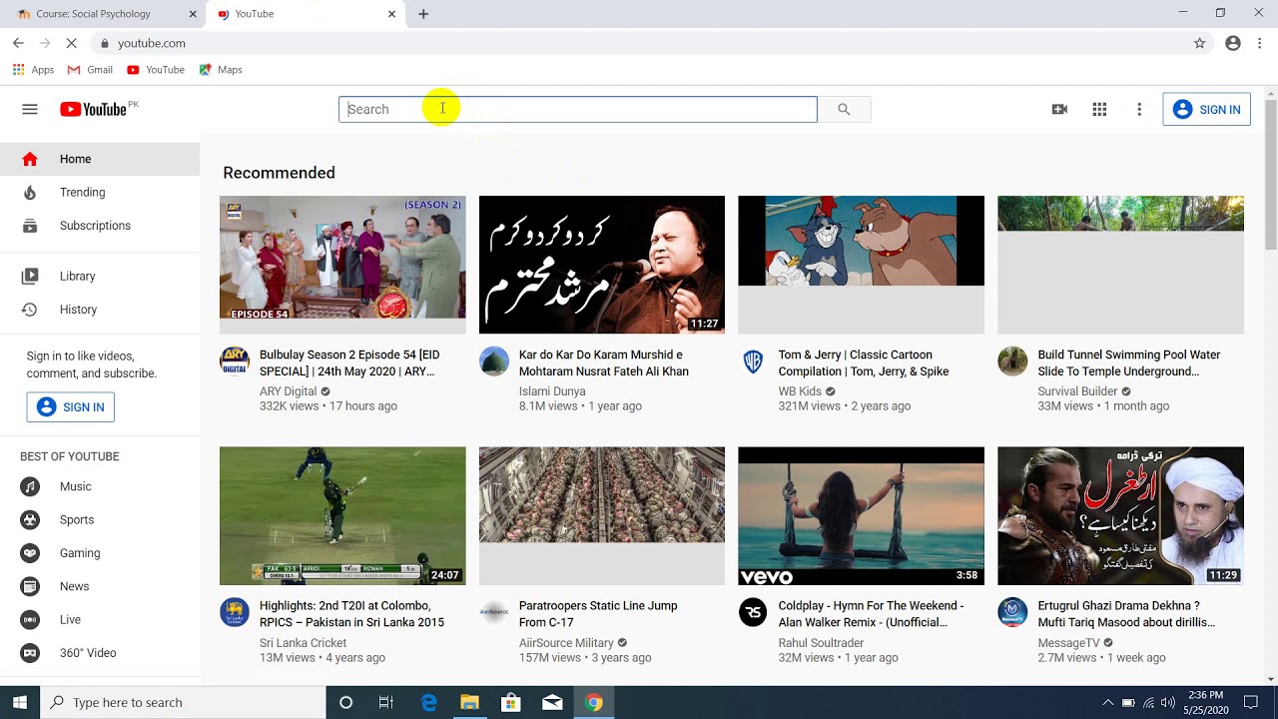Screen dimensions: 1278x719
Task: Click the 360° Video icon in sidebar
Action: click(x=30, y=652)
